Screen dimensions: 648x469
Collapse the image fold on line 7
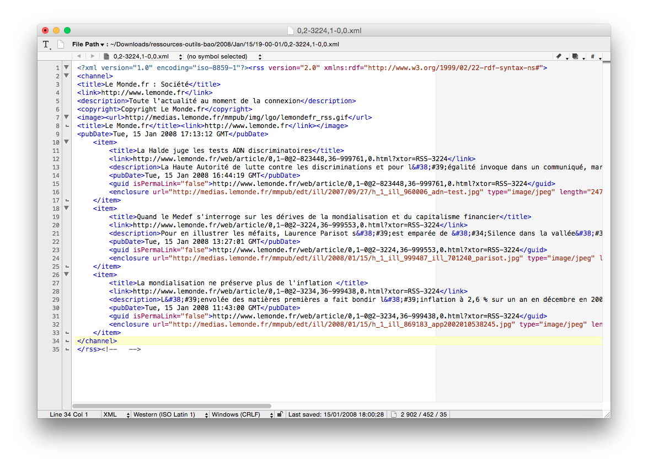coord(66,117)
